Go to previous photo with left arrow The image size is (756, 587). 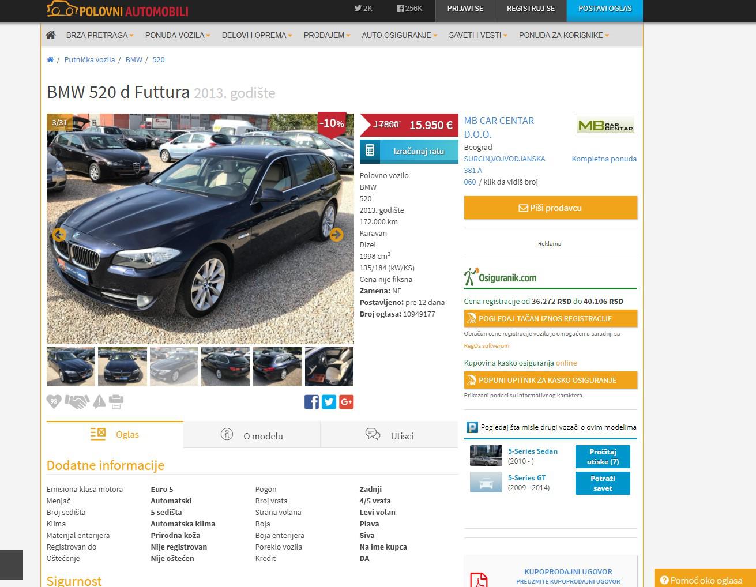pos(59,235)
